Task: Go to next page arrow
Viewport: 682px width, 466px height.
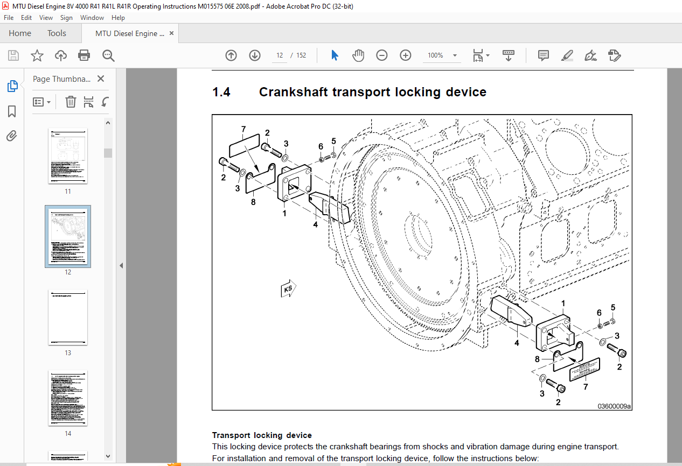Action: click(255, 55)
